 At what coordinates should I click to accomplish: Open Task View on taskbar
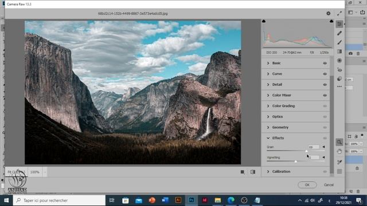[x=112, y=200]
